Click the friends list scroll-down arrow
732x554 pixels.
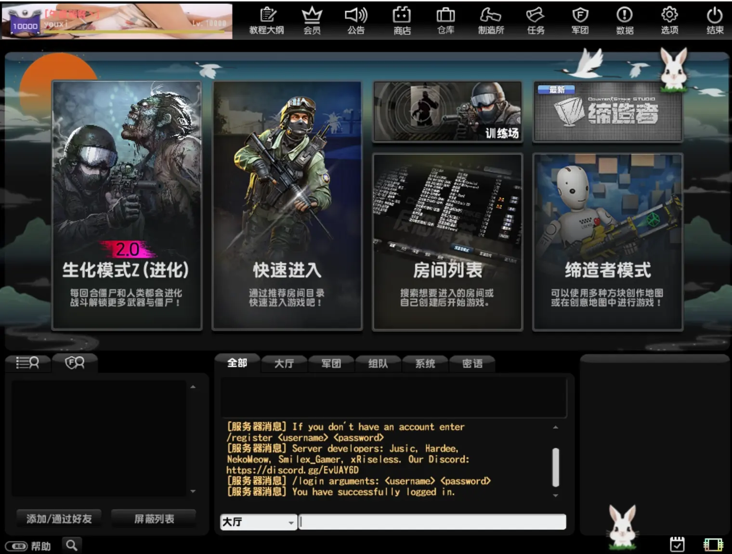point(193,491)
